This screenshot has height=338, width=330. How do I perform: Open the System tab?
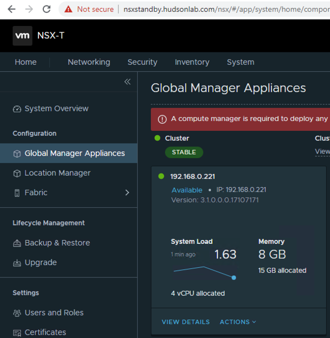click(241, 62)
